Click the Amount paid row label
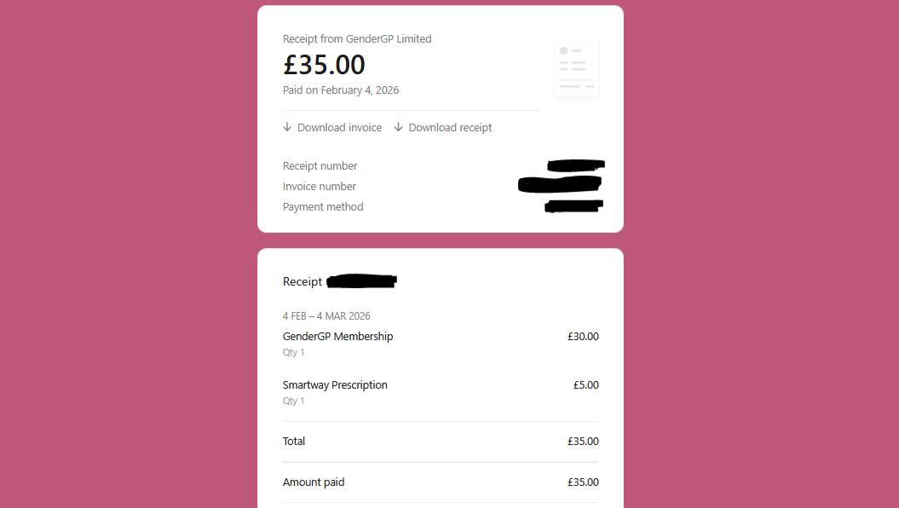899x508 pixels. point(314,482)
